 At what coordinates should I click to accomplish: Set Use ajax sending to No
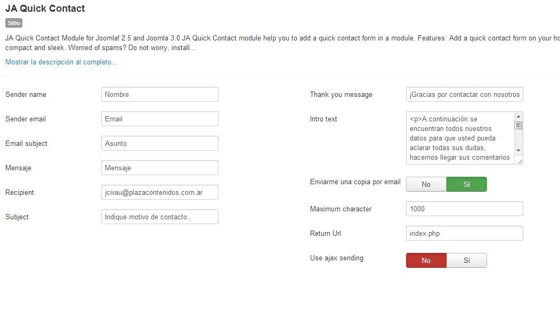pos(426,260)
